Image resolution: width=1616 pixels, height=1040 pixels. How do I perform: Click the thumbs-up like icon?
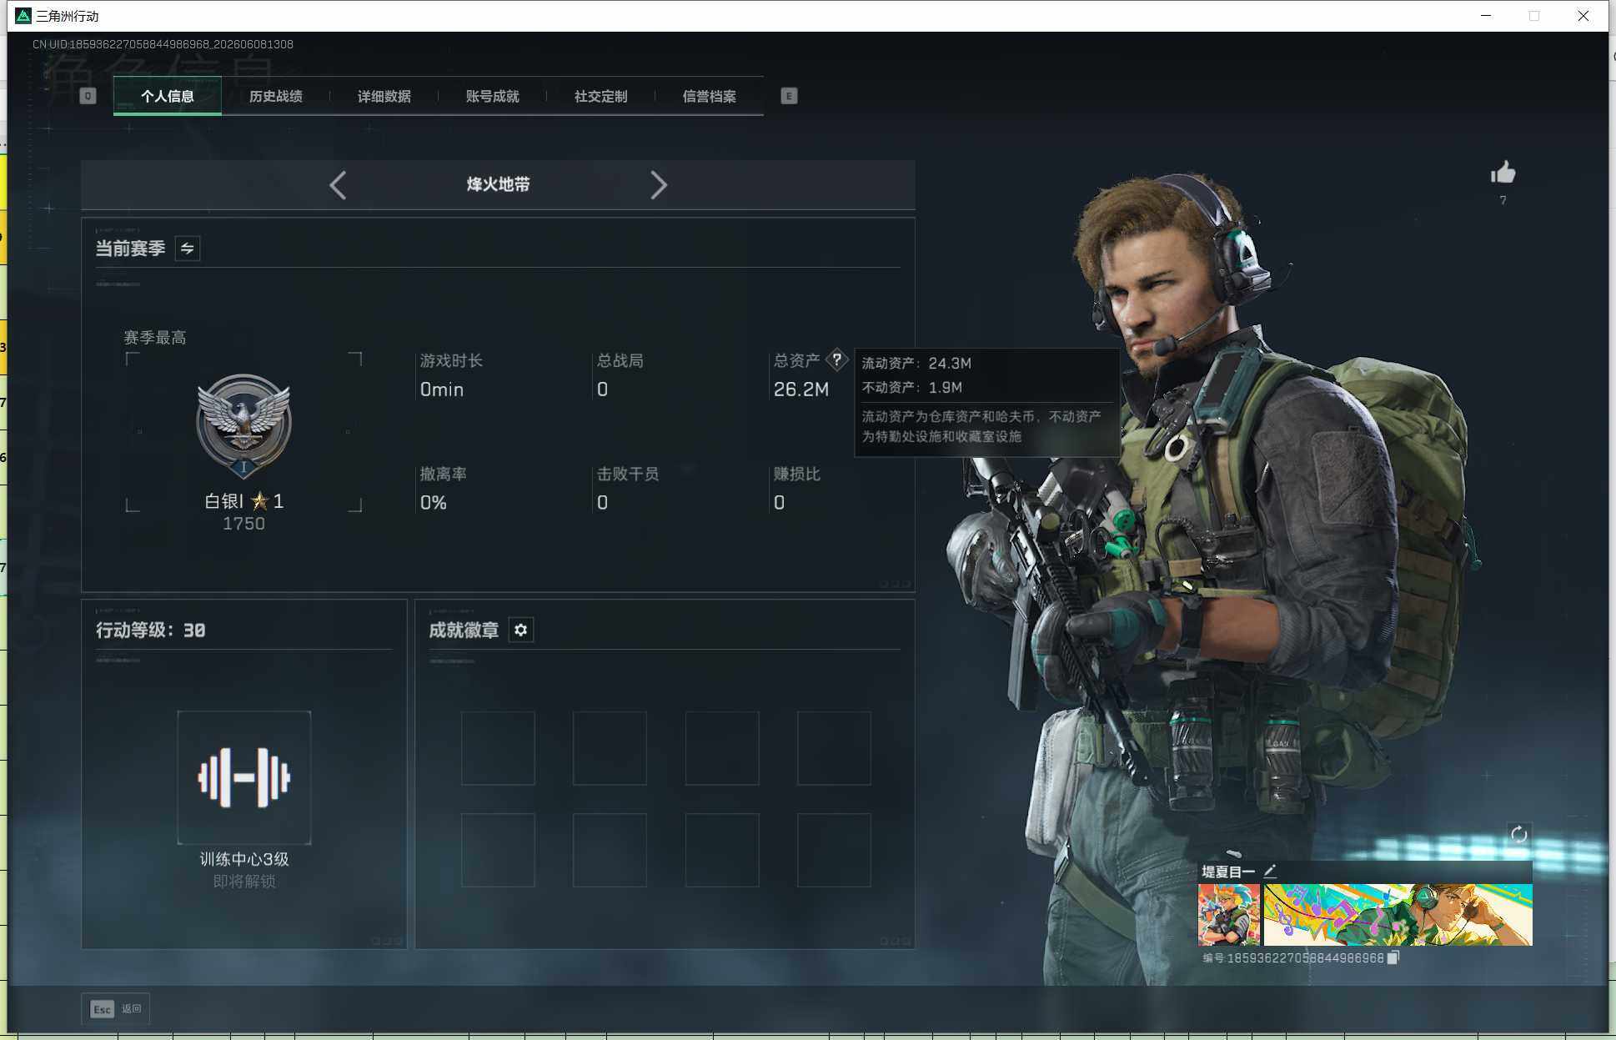(x=1503, y=173)
